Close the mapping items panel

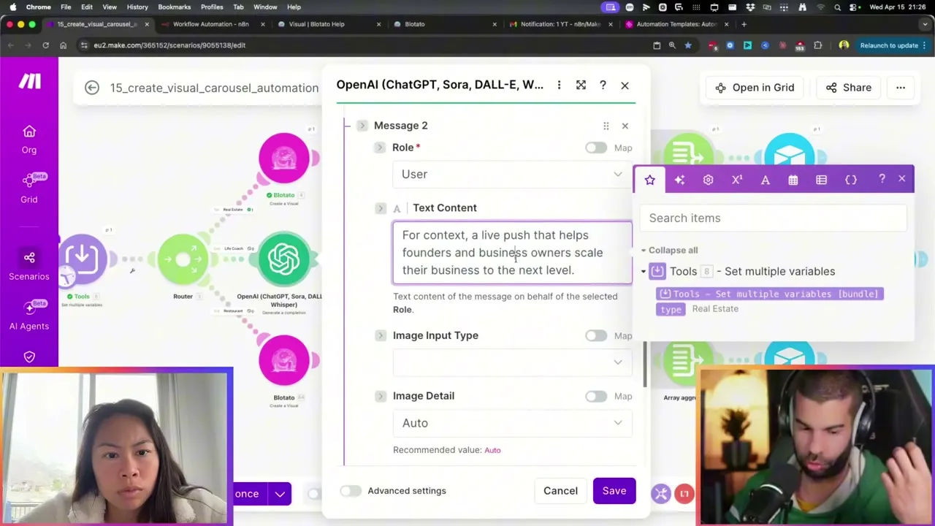click(x=901, y=179)
